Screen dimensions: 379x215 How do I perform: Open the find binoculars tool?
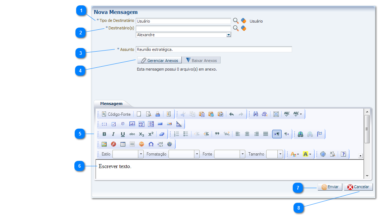[x=256, y=114]
